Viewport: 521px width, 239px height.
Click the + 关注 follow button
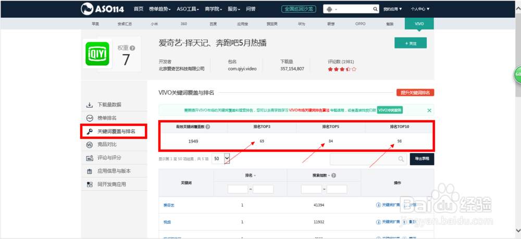coord(411,43)
